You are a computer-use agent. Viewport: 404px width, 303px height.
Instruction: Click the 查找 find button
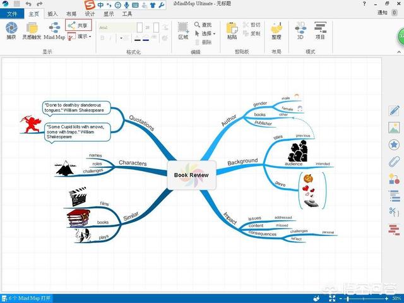[203, 25]
